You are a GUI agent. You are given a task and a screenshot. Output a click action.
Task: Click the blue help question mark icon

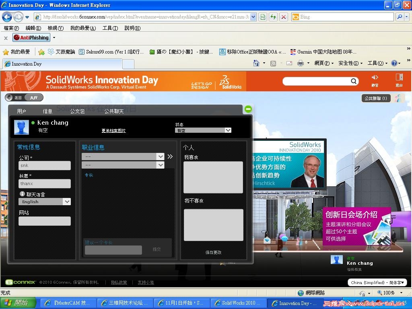394,63
